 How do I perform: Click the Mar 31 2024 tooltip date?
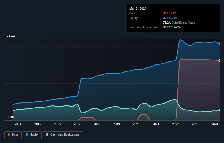[x=138, y=8]
